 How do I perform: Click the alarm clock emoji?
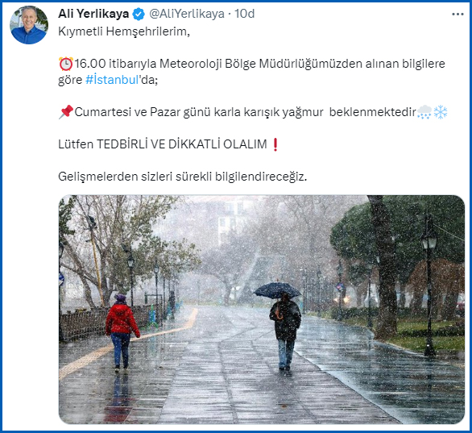point(65,64)
